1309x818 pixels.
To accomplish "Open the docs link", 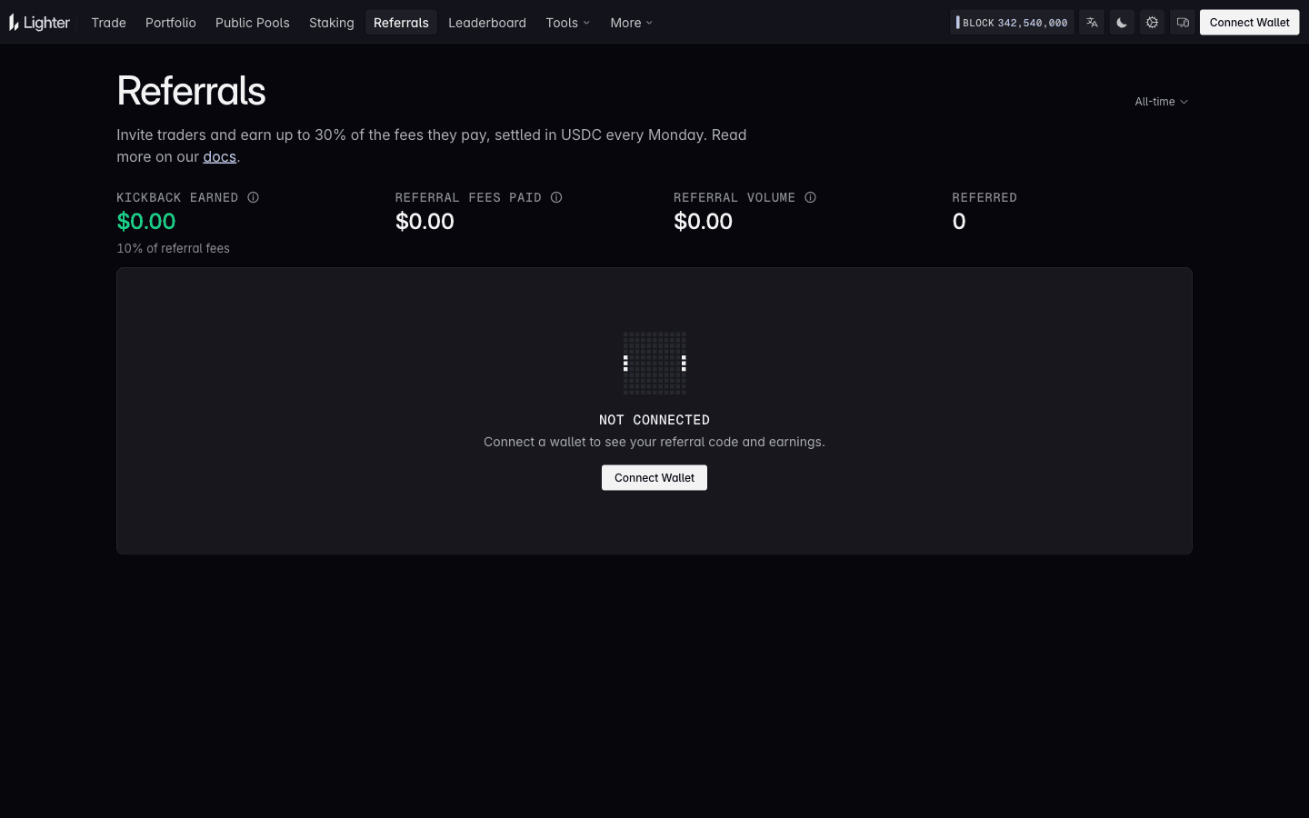I will point(219,156).
